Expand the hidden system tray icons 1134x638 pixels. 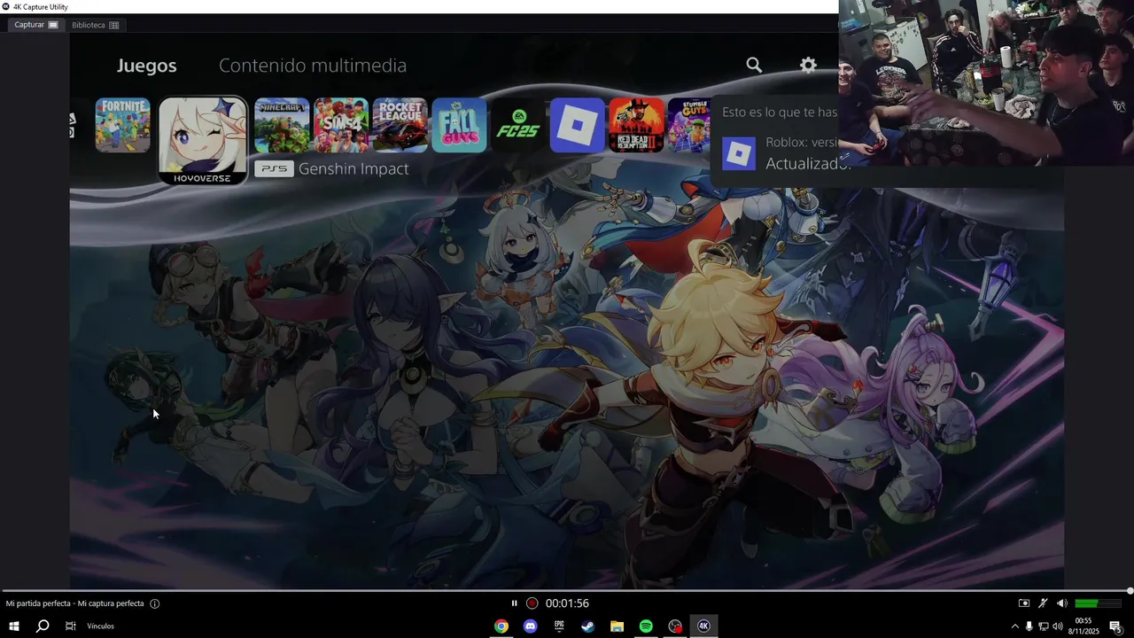[1015, 626]
